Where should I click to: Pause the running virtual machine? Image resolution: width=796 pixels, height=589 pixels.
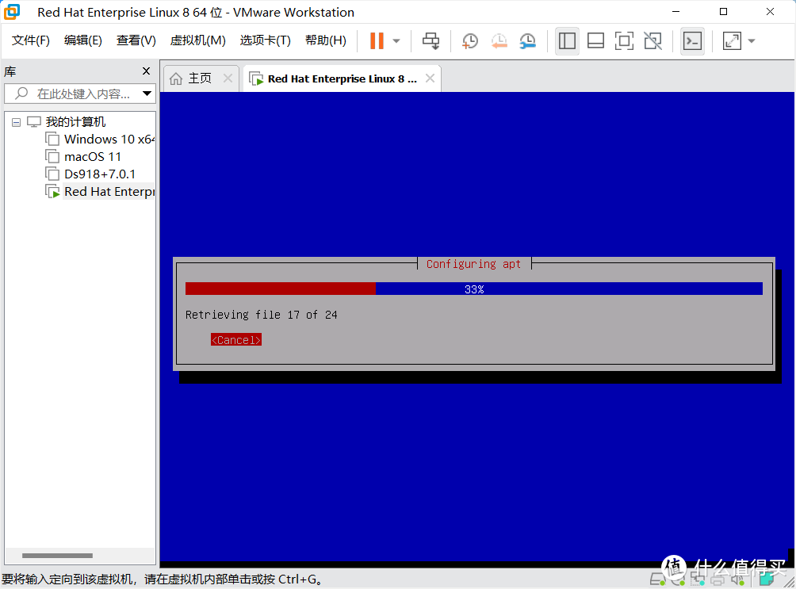[x=377, y=41]
